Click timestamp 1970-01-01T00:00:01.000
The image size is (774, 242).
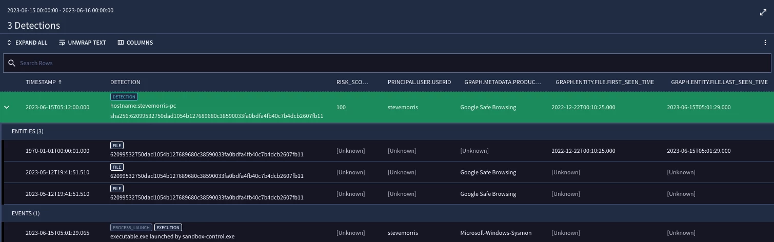click(57, 151)
